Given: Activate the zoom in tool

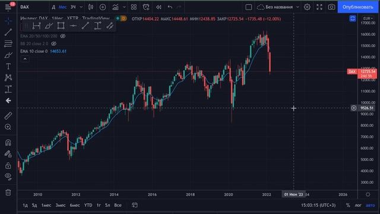Looking at the screenshot, I should 8,127.
